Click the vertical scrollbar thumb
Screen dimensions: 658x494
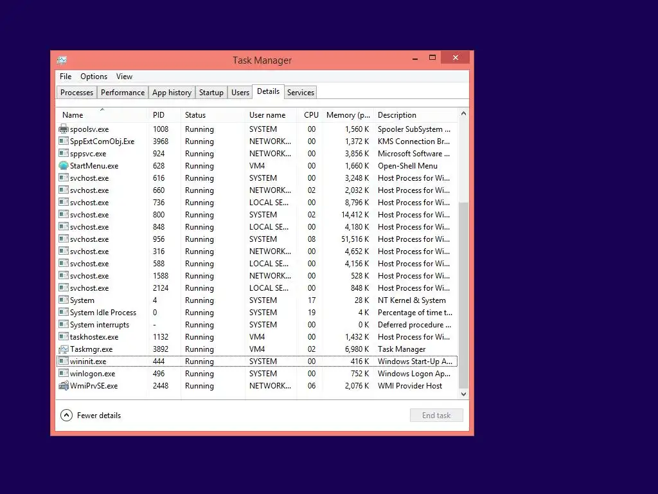click(463, 295)
